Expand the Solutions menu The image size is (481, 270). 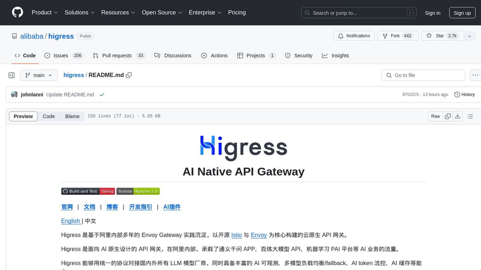tap(80, 12)
